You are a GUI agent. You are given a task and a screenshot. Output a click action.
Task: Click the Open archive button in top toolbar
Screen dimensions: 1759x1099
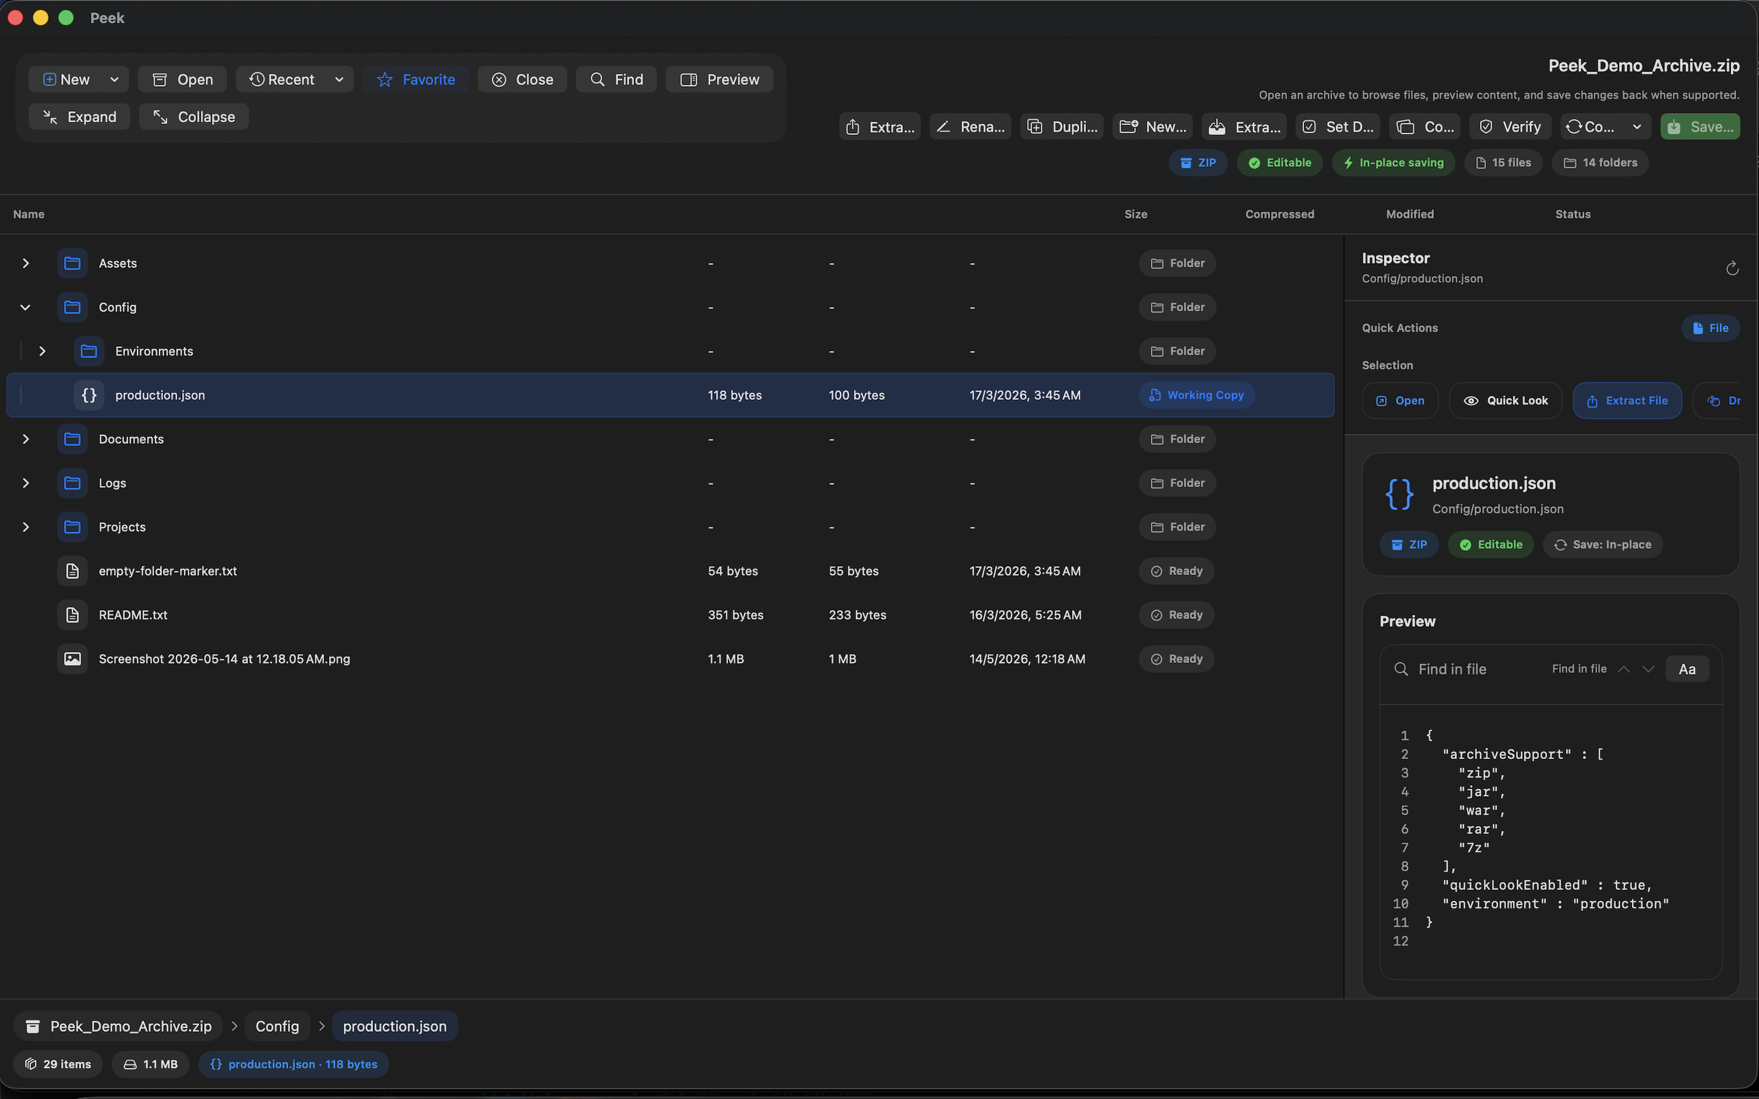[x=183, y=79]
